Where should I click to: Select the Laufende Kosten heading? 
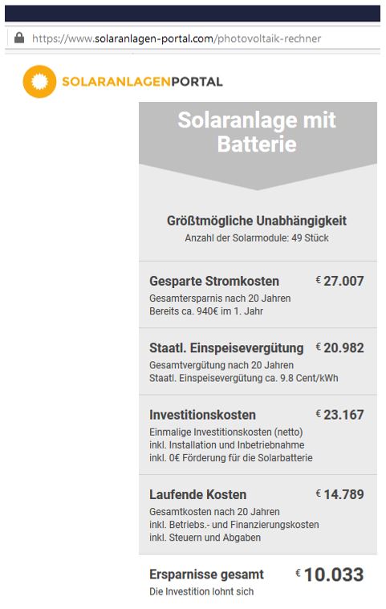coord(197,494)
